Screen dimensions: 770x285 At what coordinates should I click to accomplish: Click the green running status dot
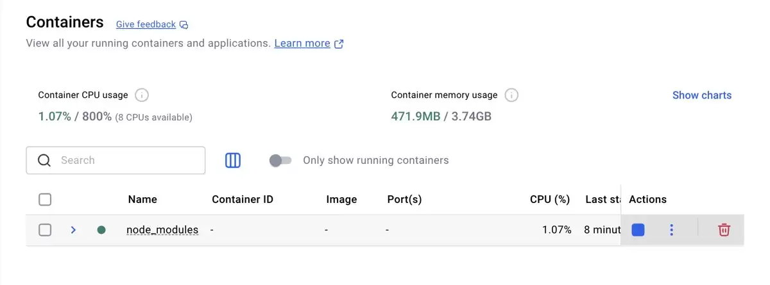(101, 230)
